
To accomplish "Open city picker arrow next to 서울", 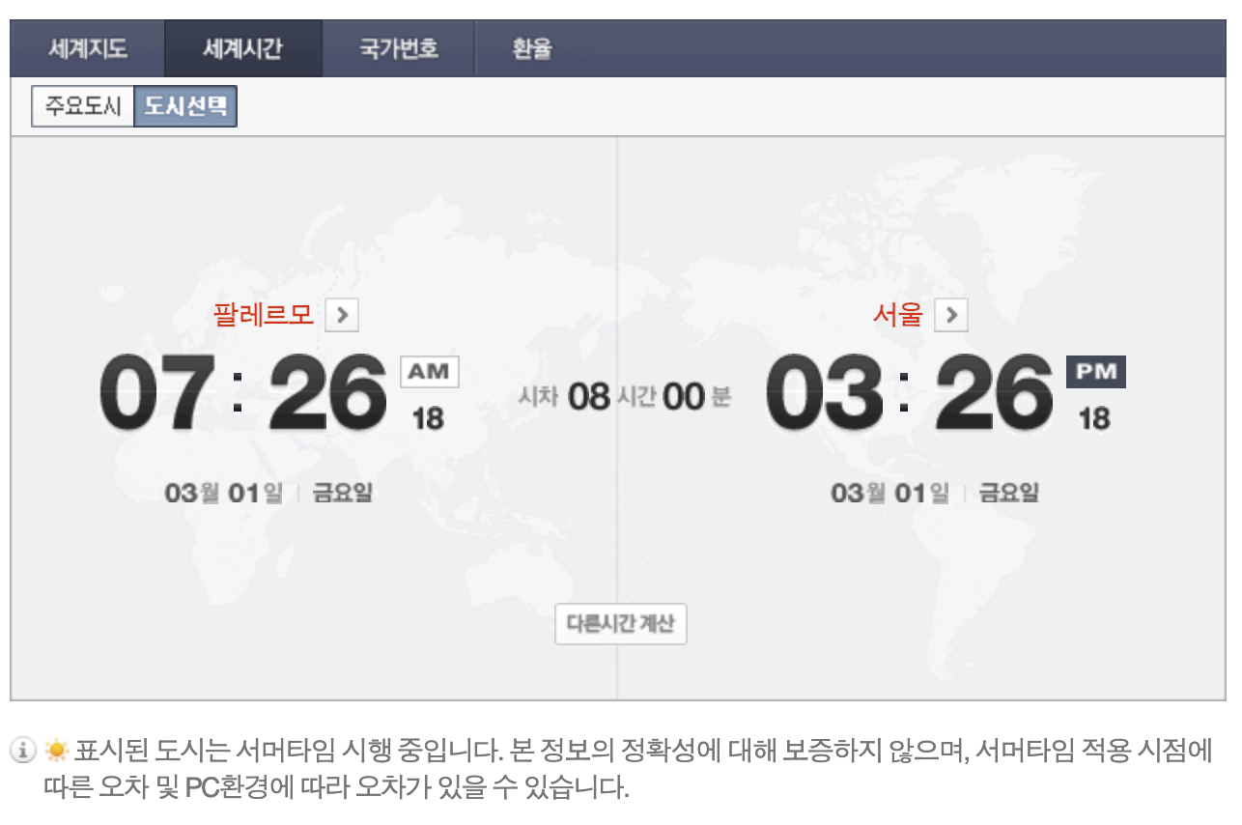I will [x=951, y=315].
